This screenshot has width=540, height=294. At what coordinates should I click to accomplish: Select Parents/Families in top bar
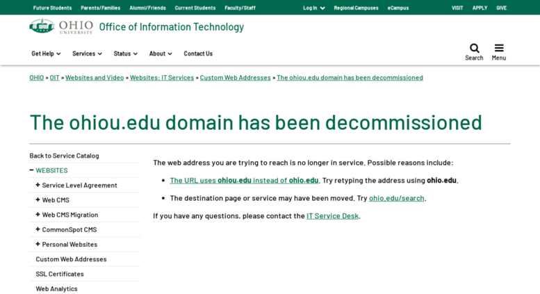coord(101,8)
